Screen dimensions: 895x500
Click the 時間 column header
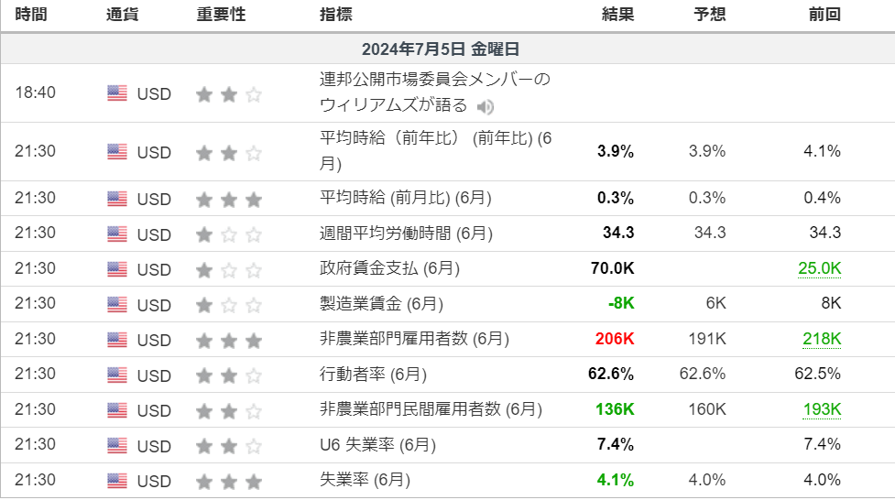click(x=31, y=16)
